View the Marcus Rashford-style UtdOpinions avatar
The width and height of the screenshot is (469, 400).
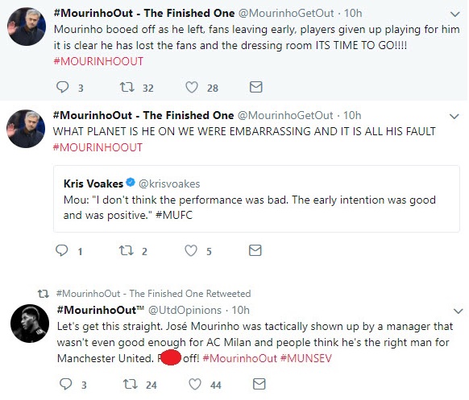coord(30,324)
